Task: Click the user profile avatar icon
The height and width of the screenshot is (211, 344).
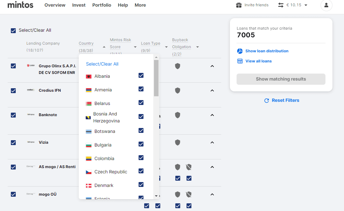Action: pyautogui.click(x=326, y=5)
